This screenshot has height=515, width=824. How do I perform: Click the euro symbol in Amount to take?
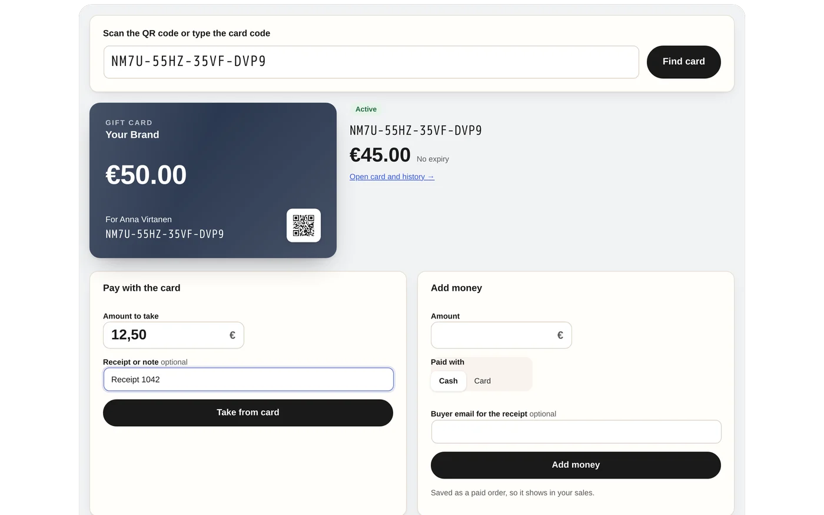pyautogui.click(x=232, y=335)
